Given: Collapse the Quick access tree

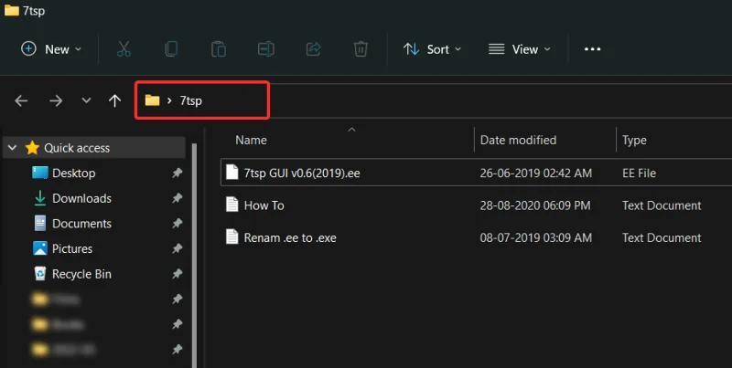Looking at the screenshot, I should (x=13, y=148).
